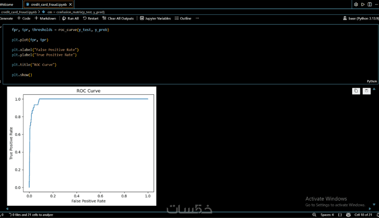379x218 pixels.
Task: Click the roc_curve code line
Action: pyautogui.click(x=61, y=30)
